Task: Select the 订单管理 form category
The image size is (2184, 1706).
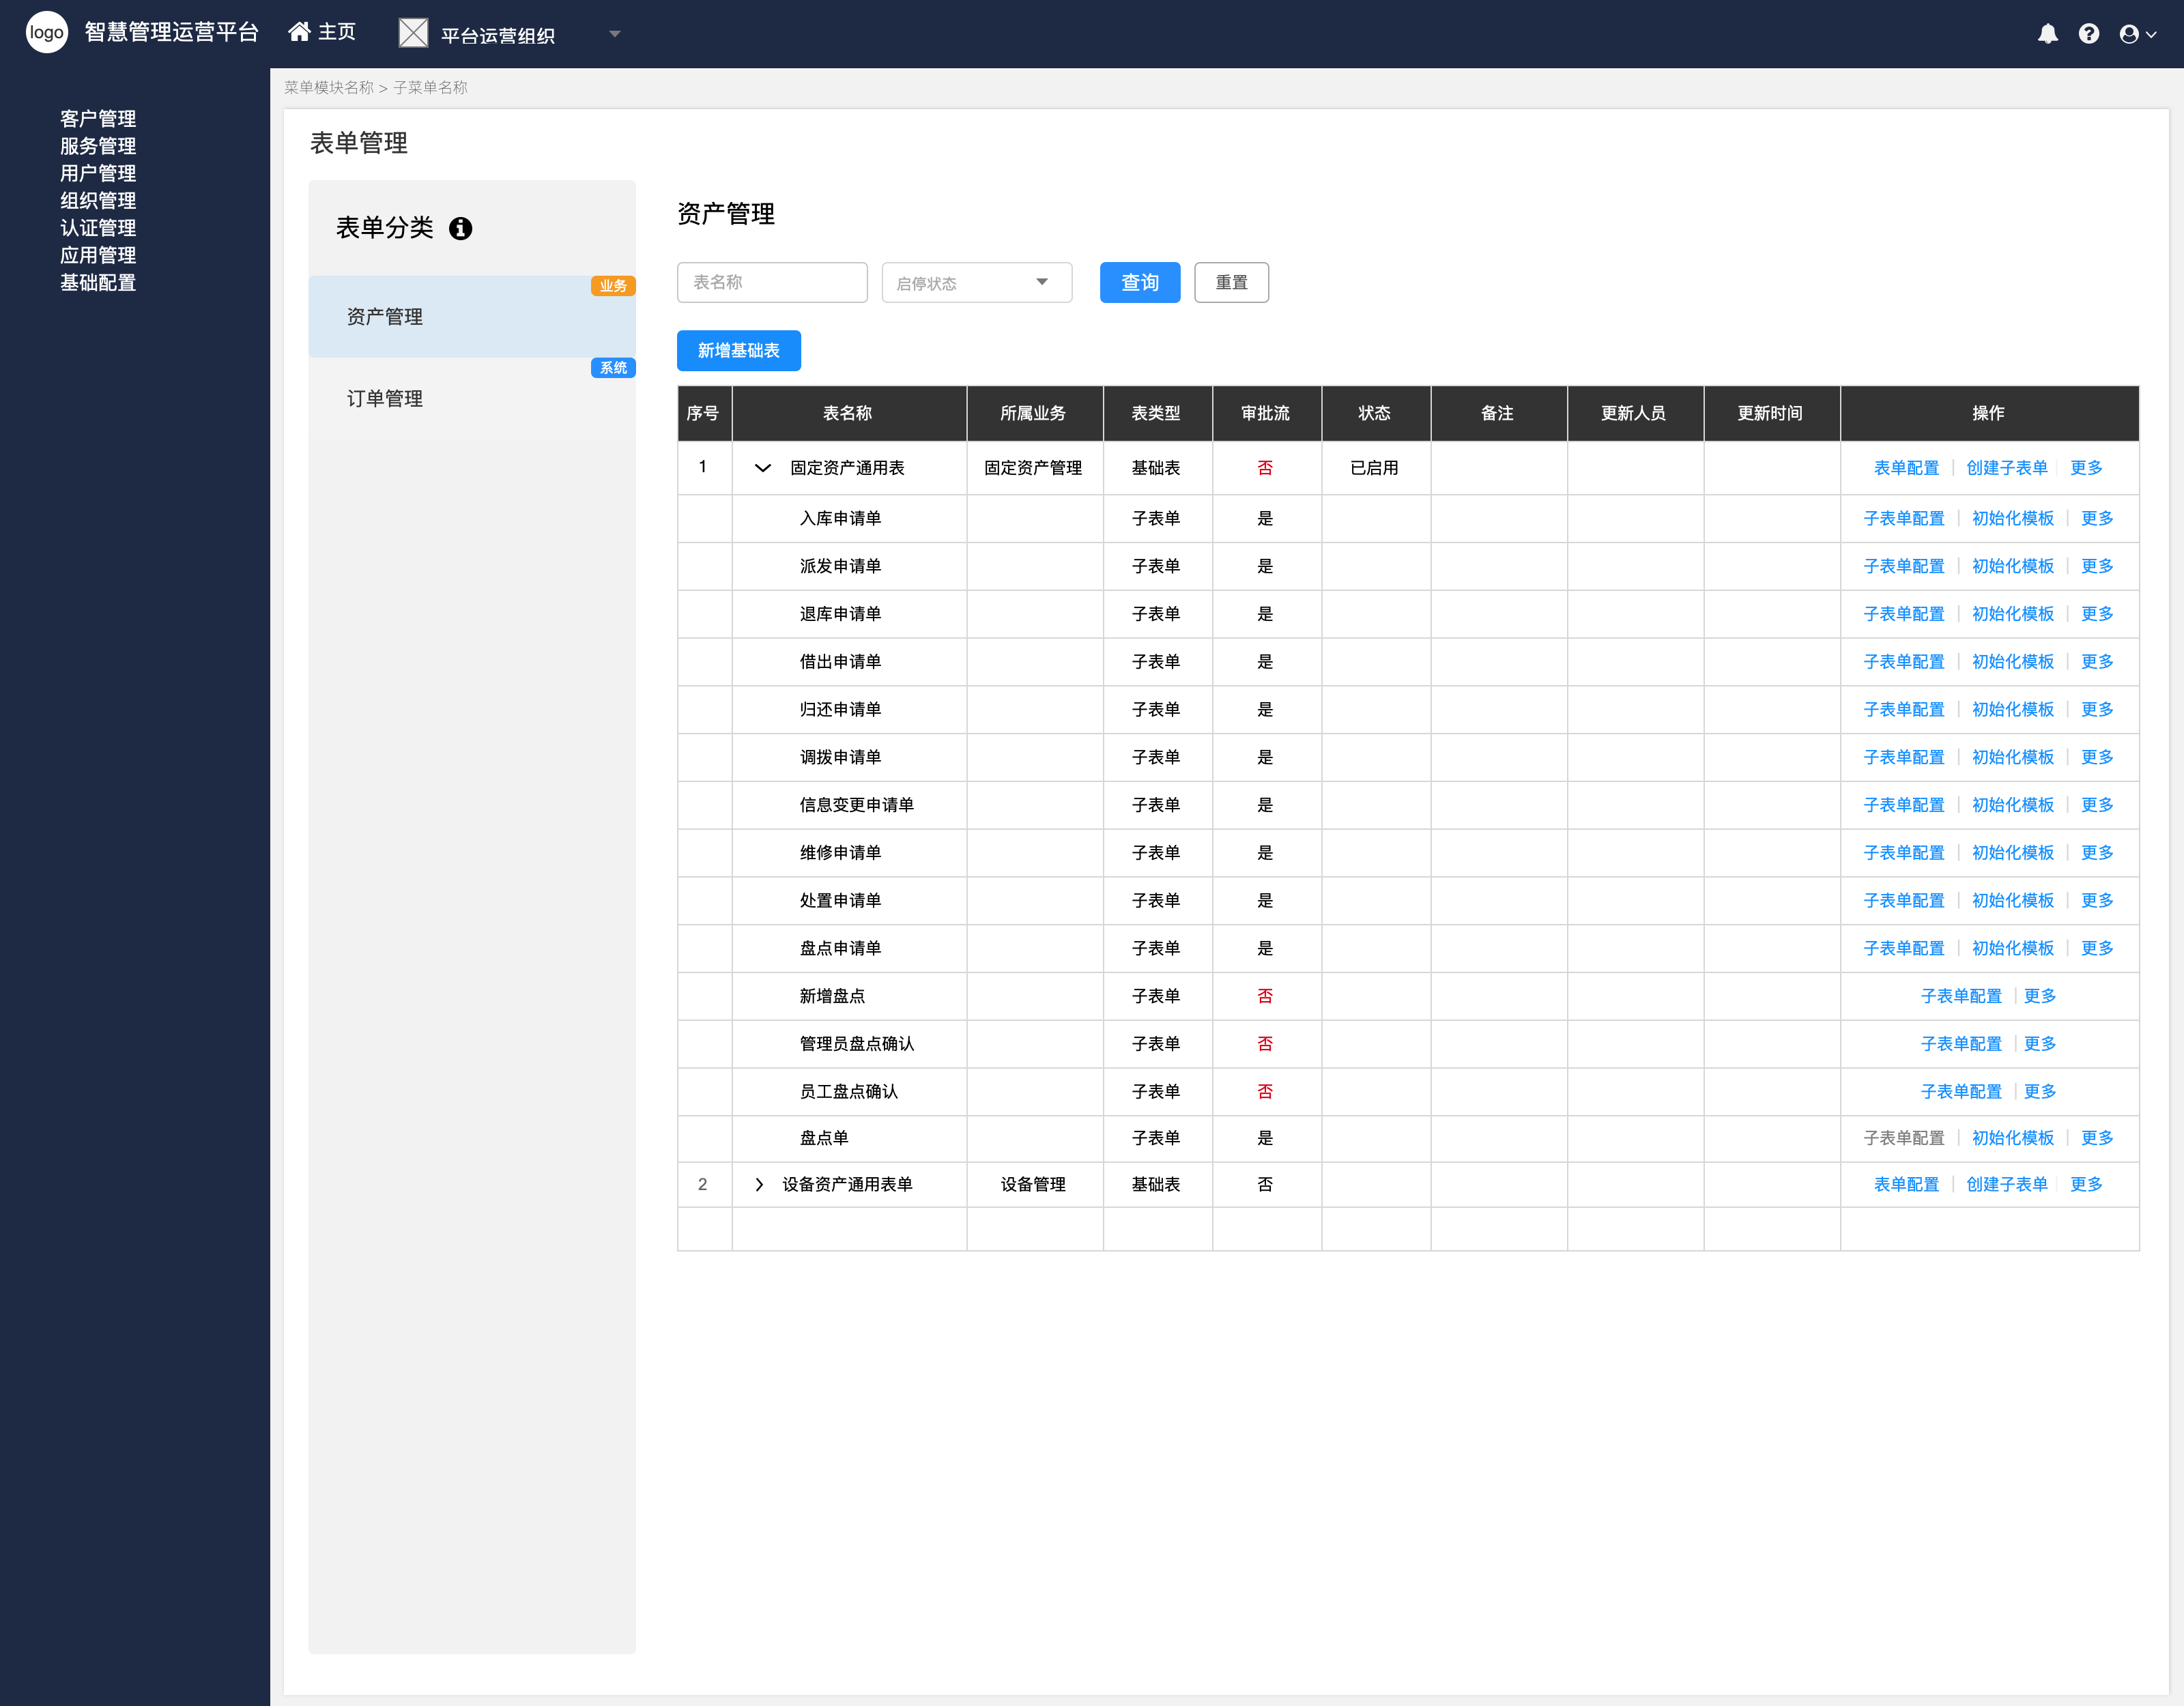Action: [472, 399]
